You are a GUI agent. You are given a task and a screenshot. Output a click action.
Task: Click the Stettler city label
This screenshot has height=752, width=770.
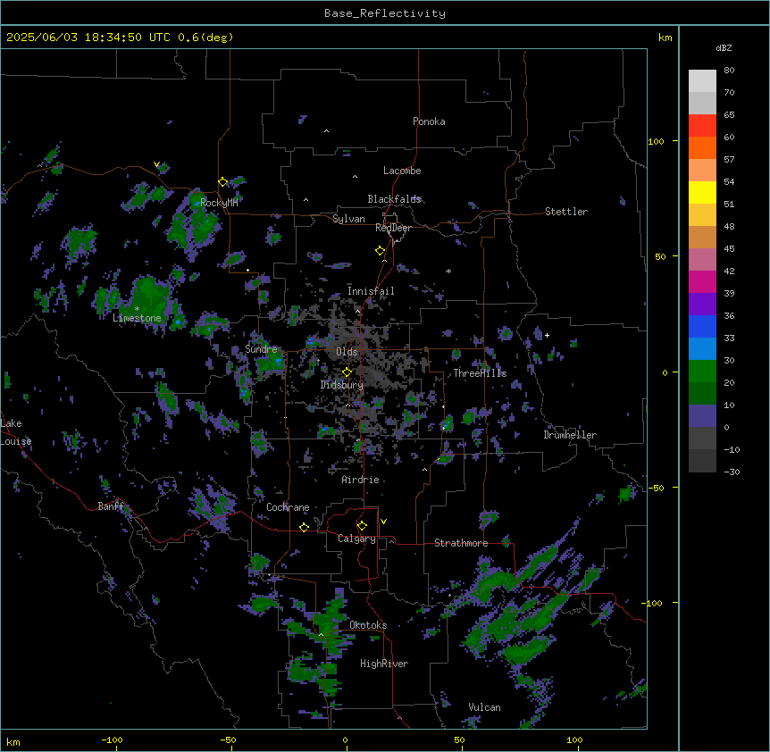[x=566, y=212]
